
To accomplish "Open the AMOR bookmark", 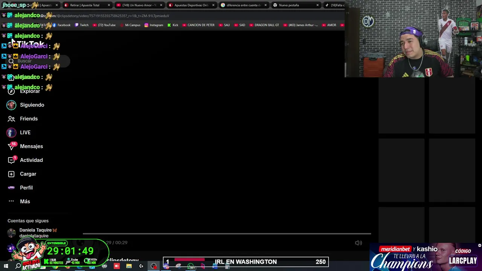I will pos(329,25).
